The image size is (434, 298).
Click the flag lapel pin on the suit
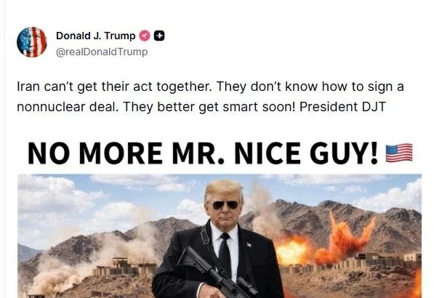(x=249, y=245)
